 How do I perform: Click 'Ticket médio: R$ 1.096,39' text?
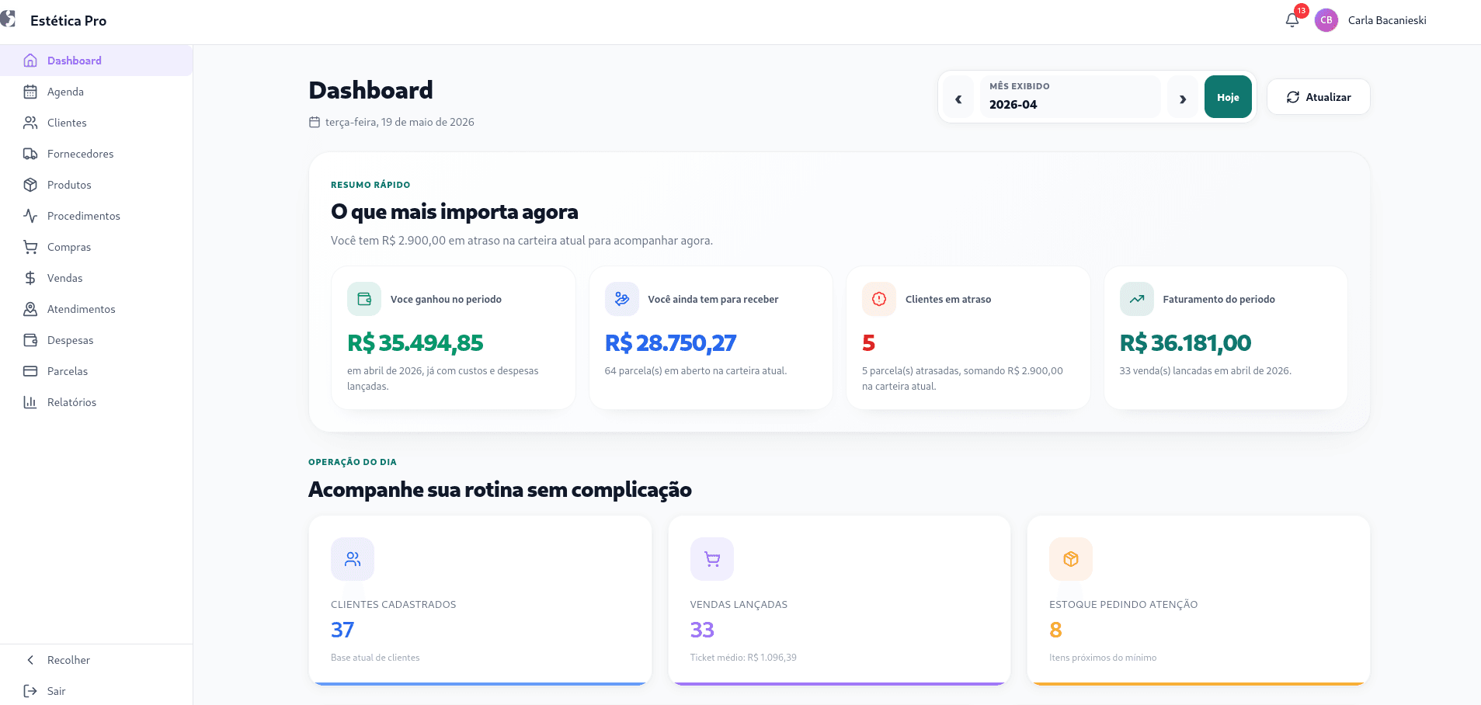(743, 658)
